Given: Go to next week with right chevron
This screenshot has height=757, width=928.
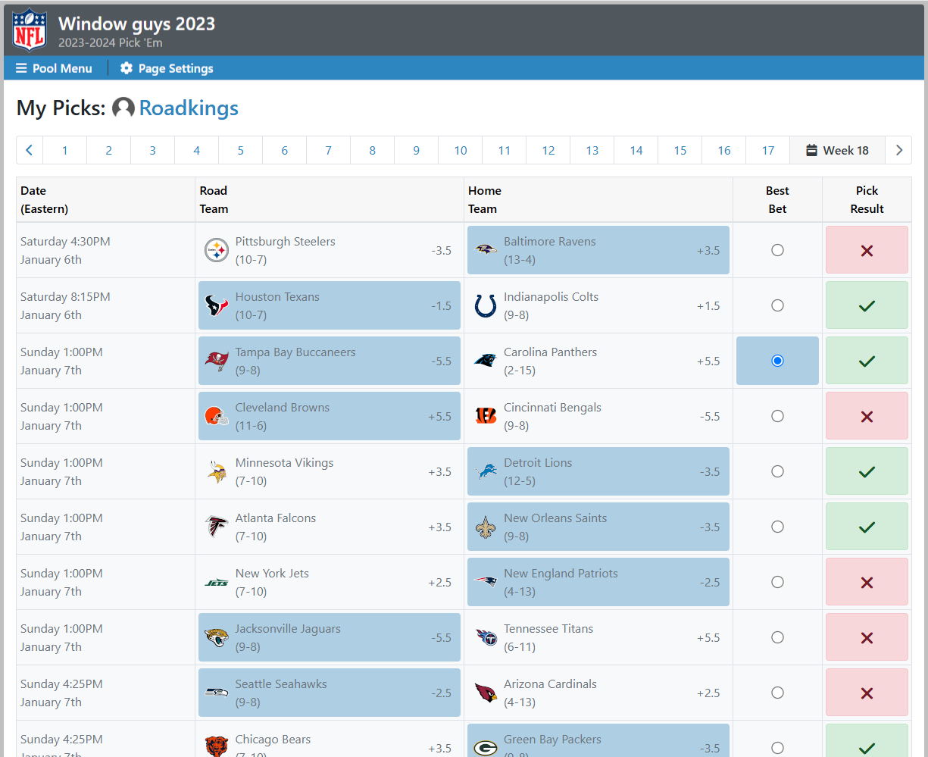Looking at the screenshot, I should [x=898, y=150].
